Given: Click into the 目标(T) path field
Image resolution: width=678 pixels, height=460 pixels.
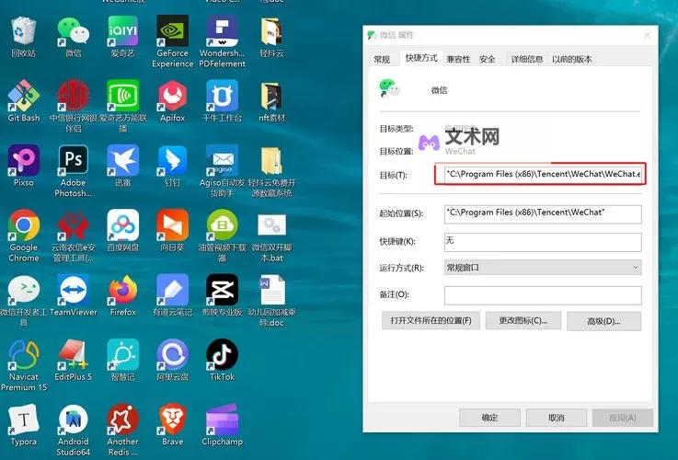Looking at the screenshot, I should tap(543, 174).
